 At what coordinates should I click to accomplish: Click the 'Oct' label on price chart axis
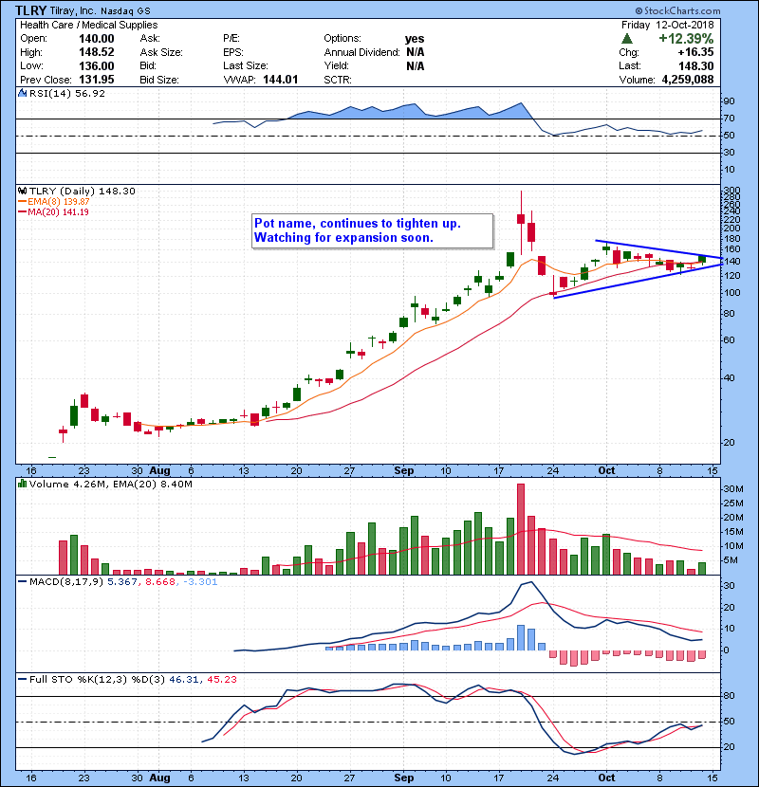(x=606, y=471)
